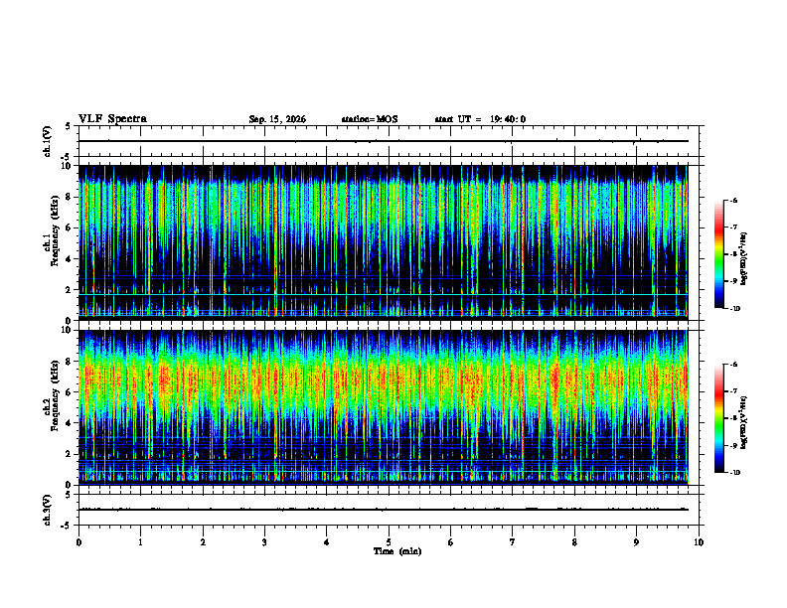
Task: Click the ch.1(V) waveform panel label
Action: pos(47,141)
